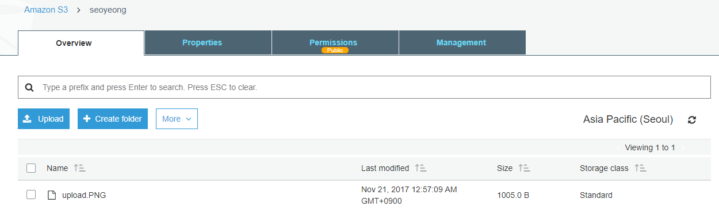Click the refresh icon beside Asia Pacific (Seoul)
Image resolution: width=719 pixels, height=214 pixels.
point(692,120)
